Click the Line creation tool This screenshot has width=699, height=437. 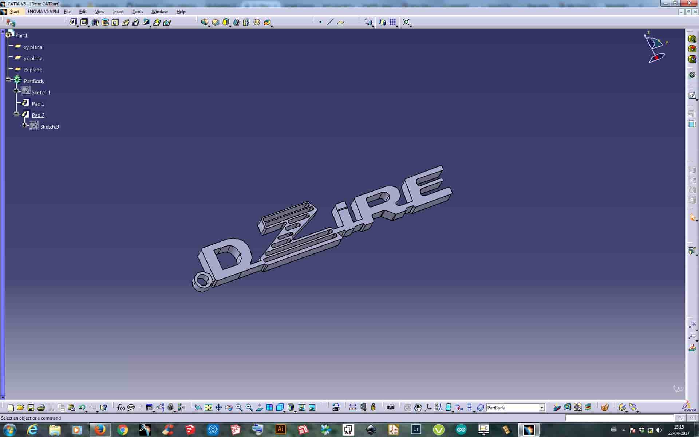[330, 22]
